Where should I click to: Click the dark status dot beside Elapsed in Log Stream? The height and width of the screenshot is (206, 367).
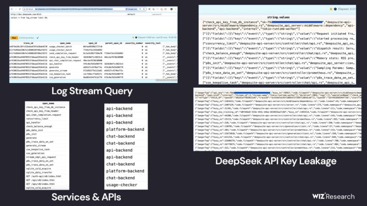point(136,37)
